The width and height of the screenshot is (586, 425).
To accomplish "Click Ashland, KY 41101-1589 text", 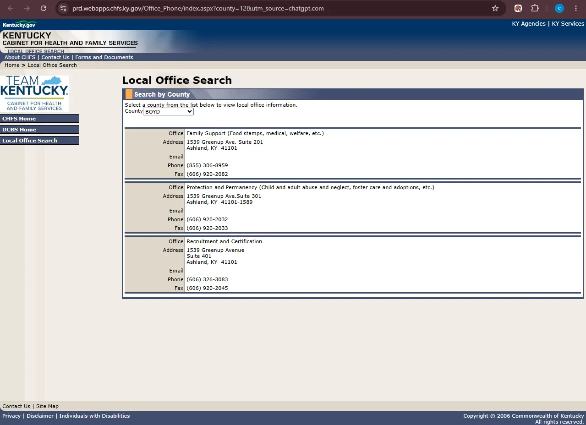I will (219, 202).
